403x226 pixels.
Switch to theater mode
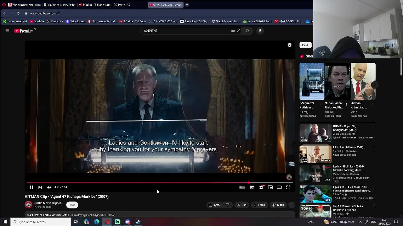tap(279, 187)
